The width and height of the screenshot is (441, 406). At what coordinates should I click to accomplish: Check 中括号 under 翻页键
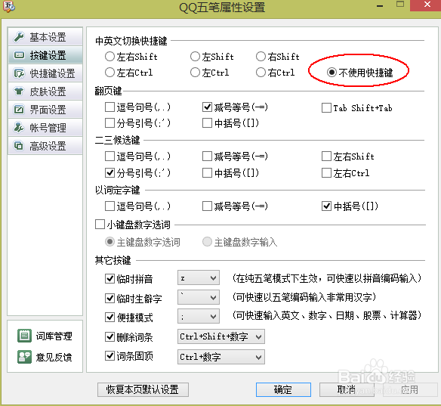click(207, 123)
